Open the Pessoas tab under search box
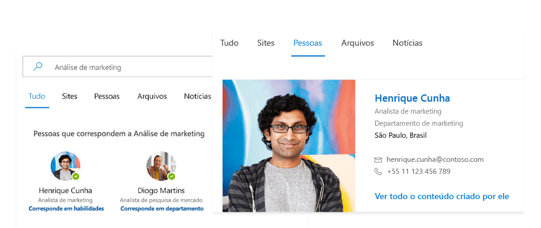Viewport: 541px width, 228px height. tap(107, 96)
